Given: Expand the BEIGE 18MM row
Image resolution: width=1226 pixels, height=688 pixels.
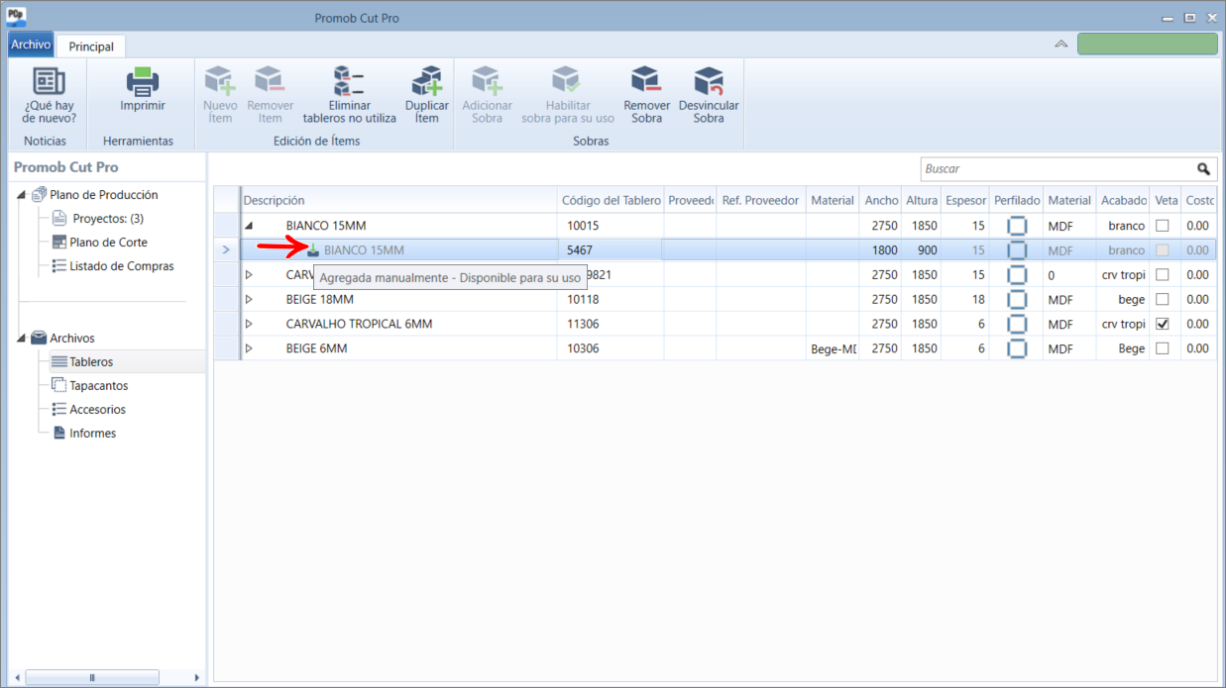Looking at the screenshot, I should 249,299.
